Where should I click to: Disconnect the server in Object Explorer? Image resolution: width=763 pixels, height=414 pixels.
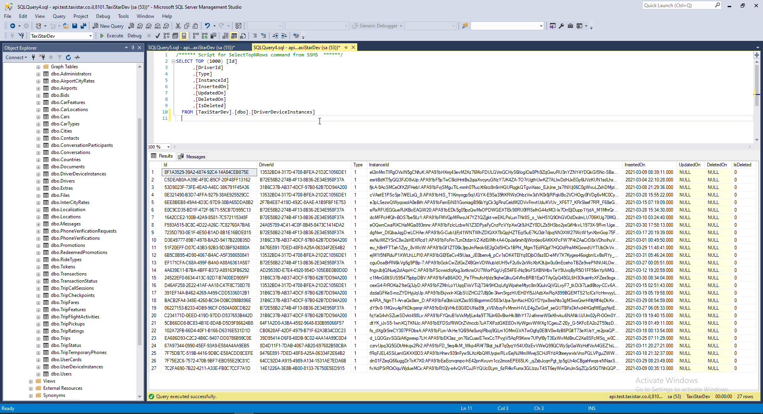click(x=42, y=58)
